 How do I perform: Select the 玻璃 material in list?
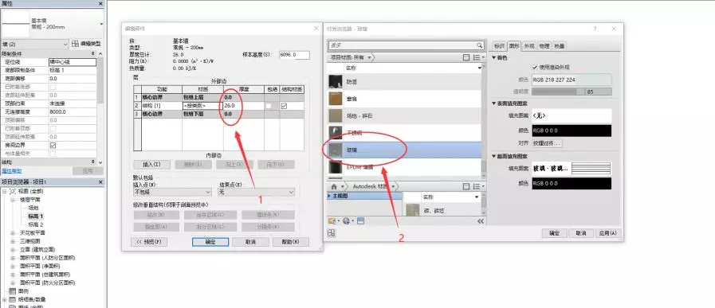(x=404, y=150)
